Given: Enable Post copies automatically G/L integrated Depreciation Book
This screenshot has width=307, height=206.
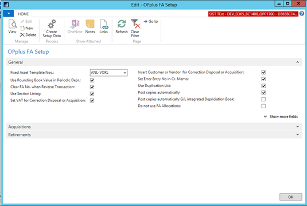Looking at the screenshot, I should tap(263, 100).
